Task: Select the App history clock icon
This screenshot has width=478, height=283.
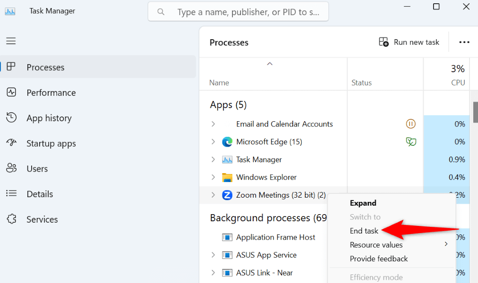Action: click(11, 118)
